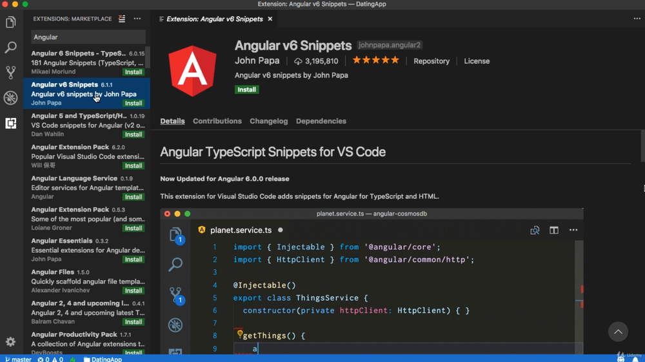Select Angular Productivity Pack list item
This screenshot has width=645, height=362.
[86, 341]
